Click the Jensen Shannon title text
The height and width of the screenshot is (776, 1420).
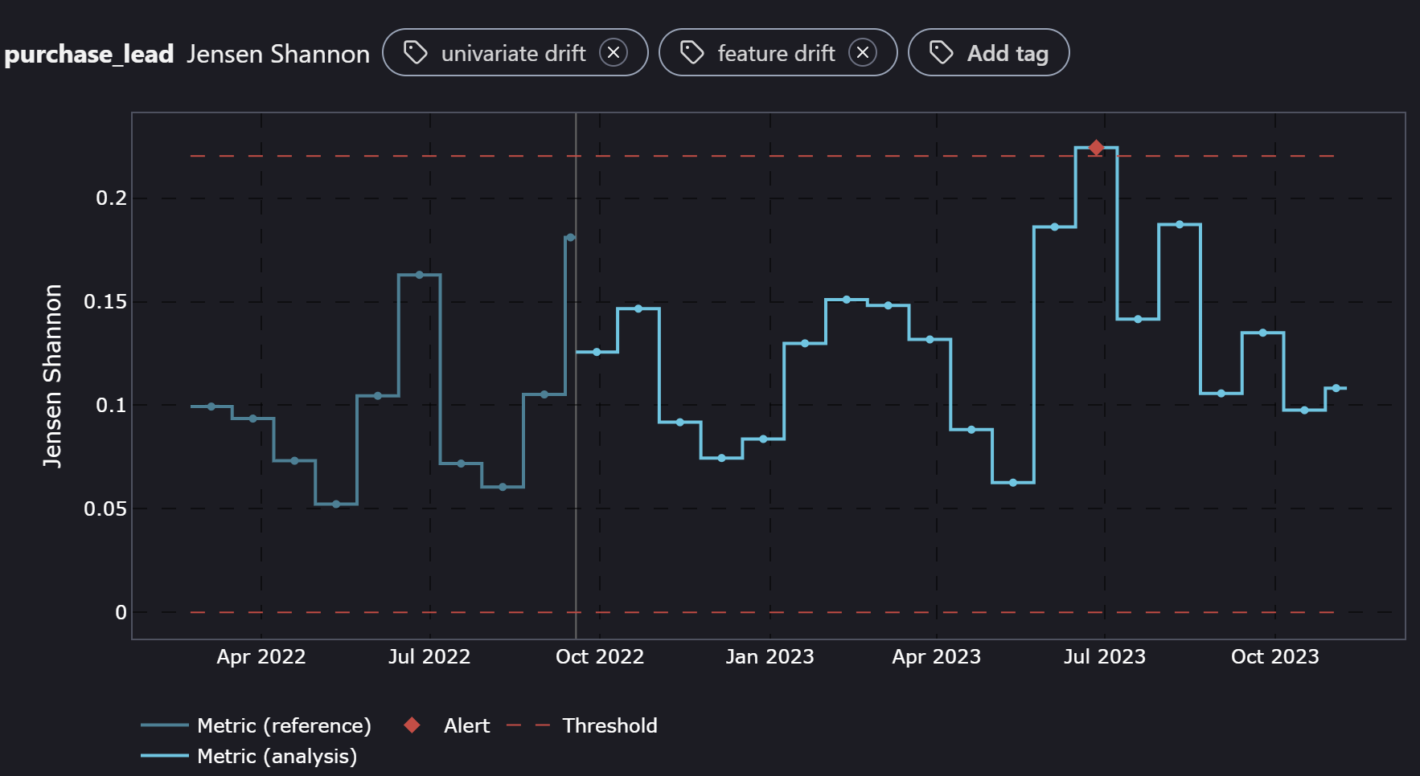[x=278, y=54]
